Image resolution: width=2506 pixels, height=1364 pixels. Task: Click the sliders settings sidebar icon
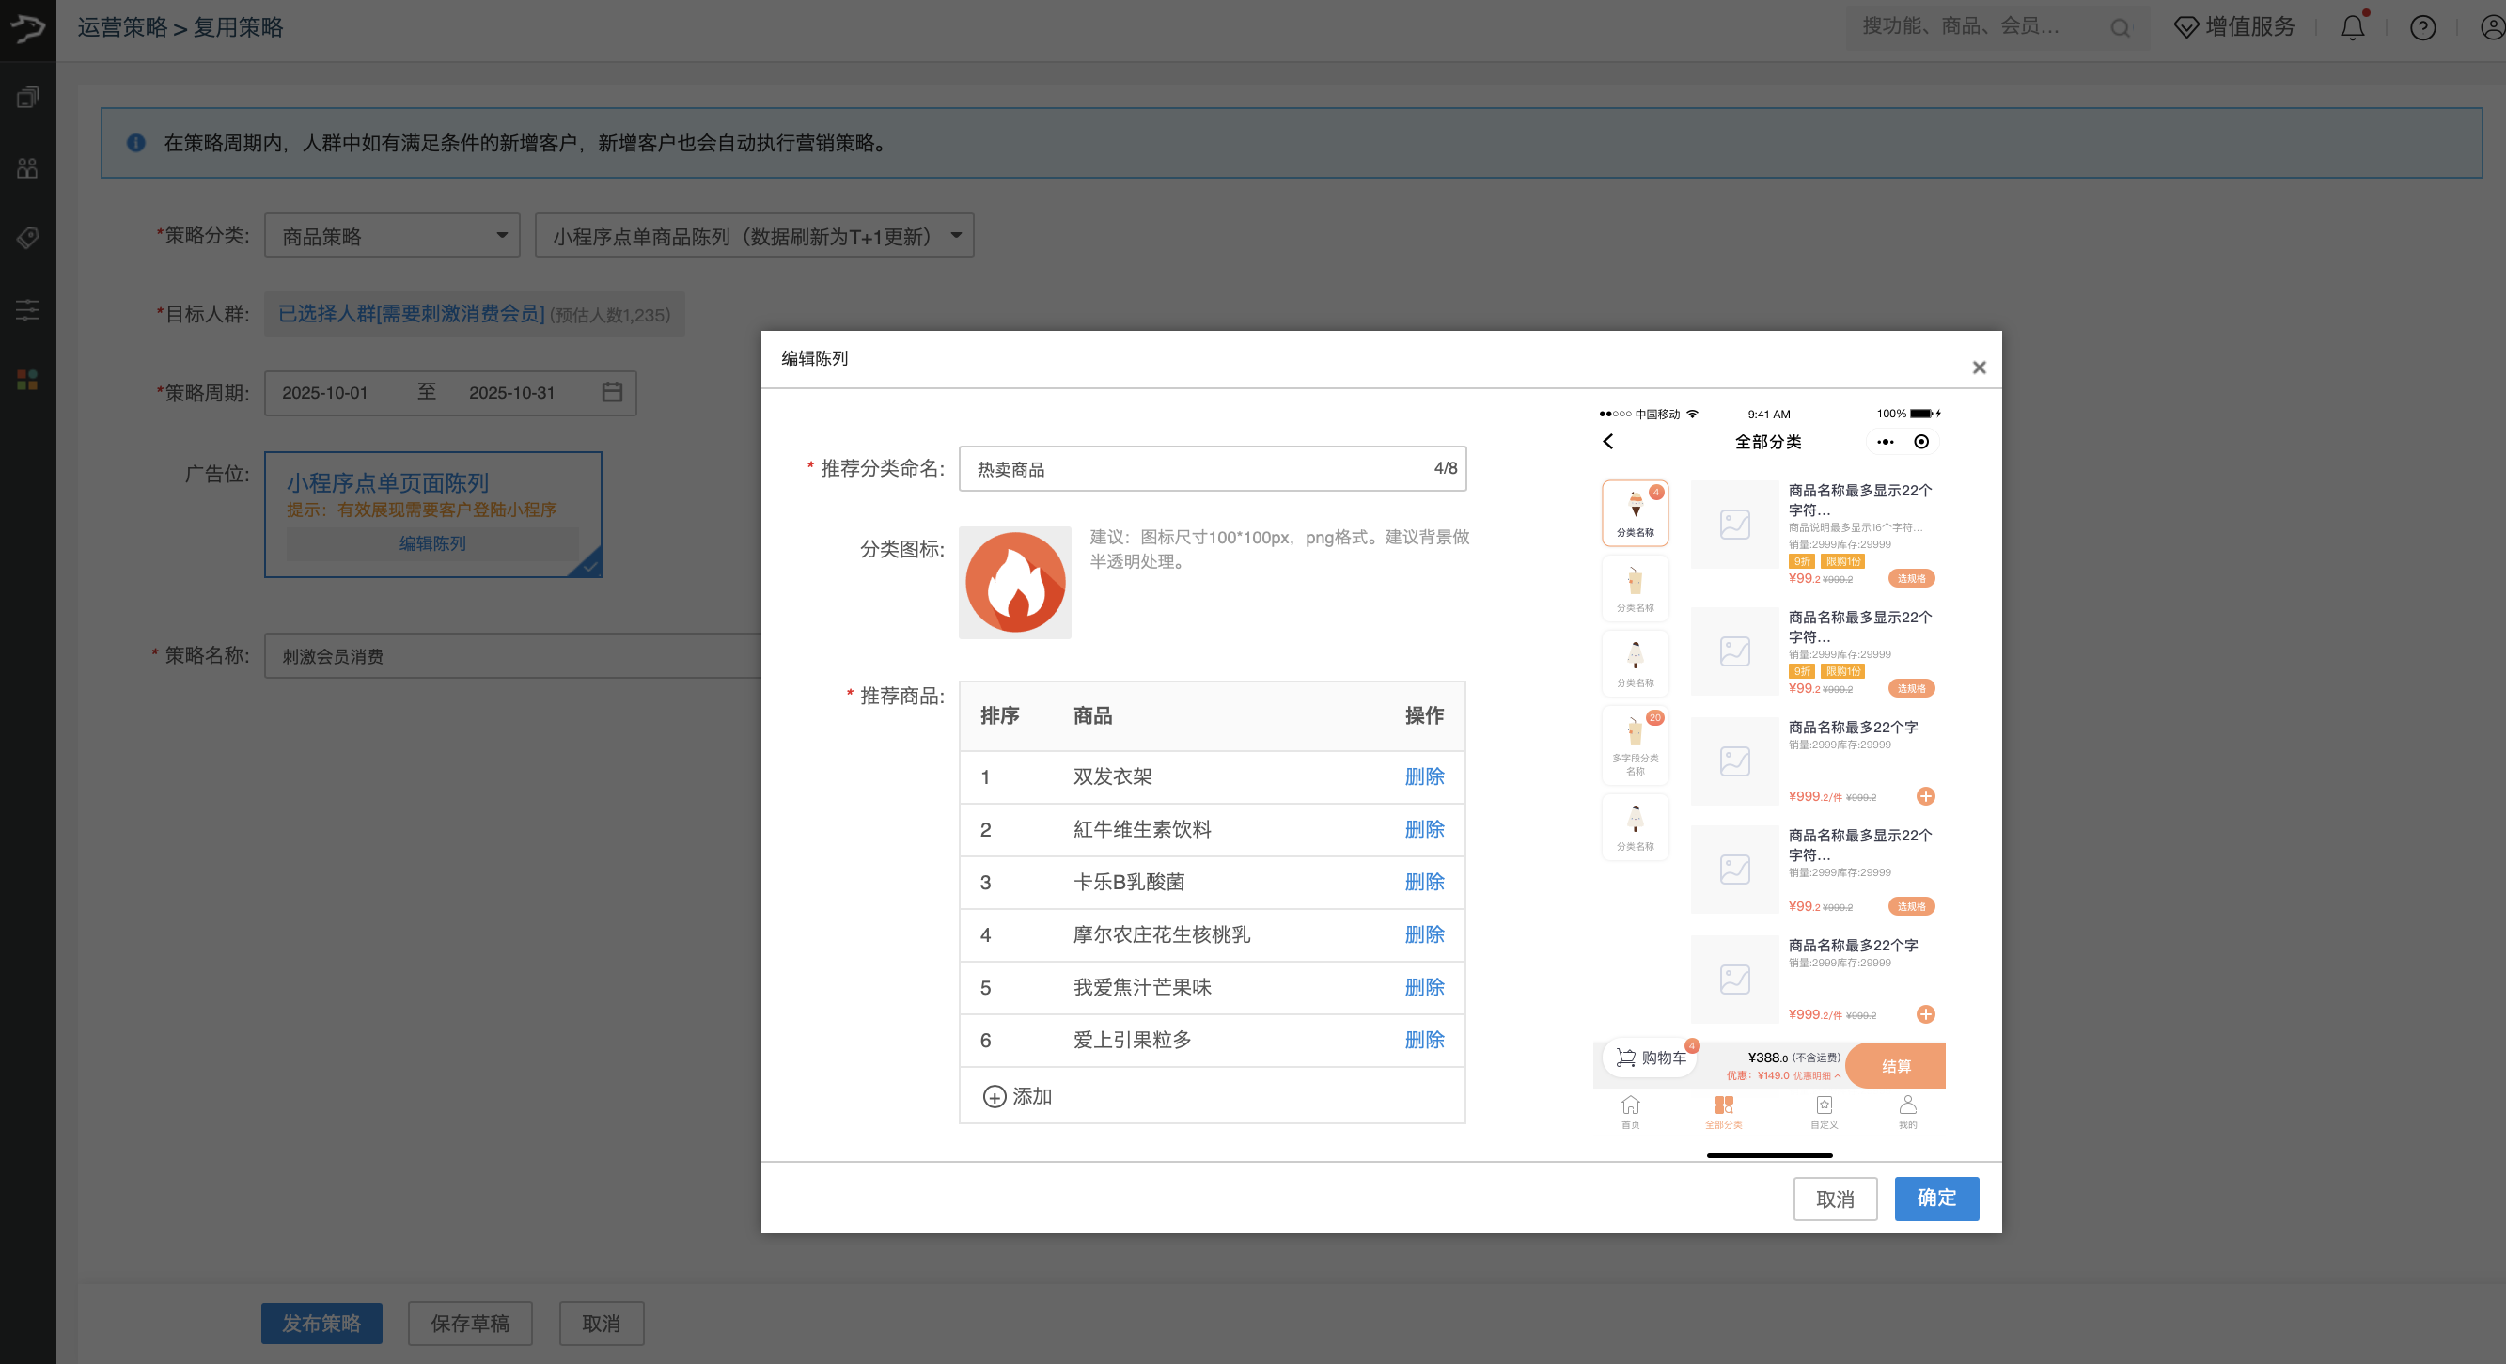point(27,309)
